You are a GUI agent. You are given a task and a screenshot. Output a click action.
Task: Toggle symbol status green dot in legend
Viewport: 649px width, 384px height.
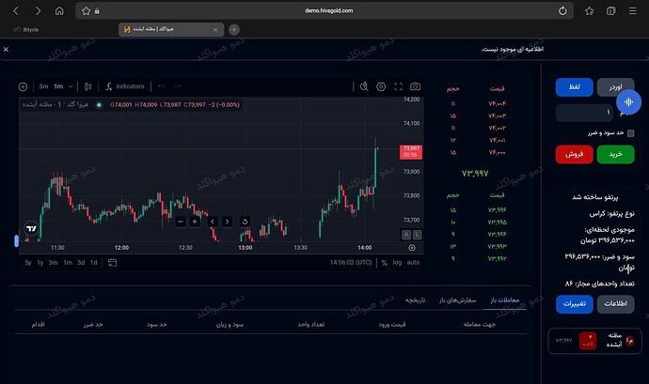[99, 105]
